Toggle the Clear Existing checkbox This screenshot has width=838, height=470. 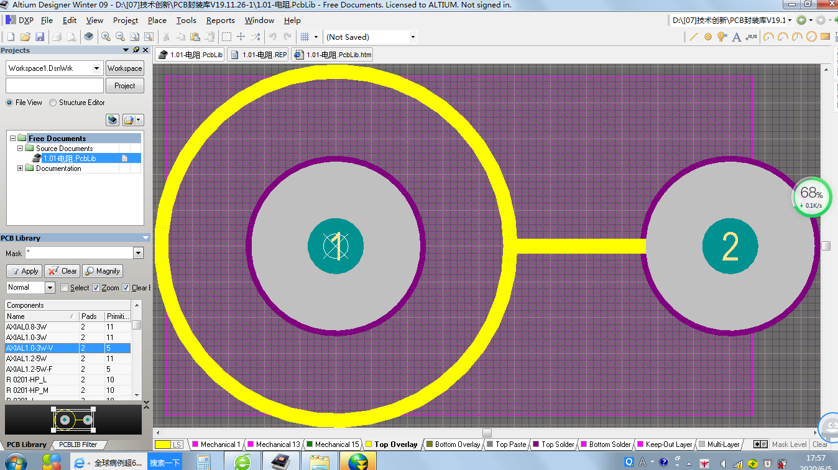coord(126,288)
